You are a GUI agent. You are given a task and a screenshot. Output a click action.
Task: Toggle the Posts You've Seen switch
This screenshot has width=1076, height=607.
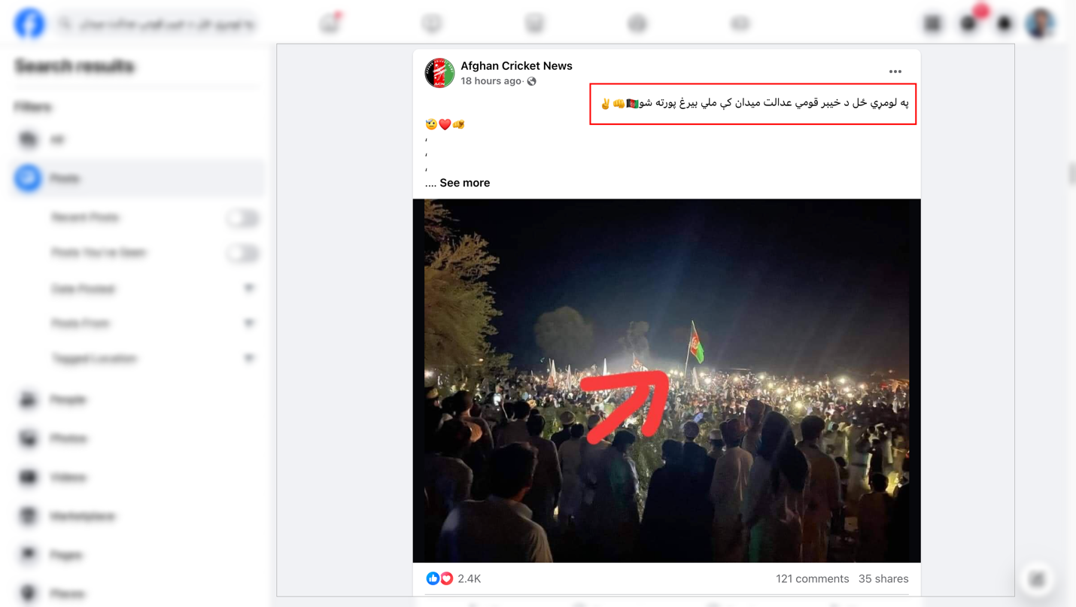pyautogui.click(x=242, y=253)
